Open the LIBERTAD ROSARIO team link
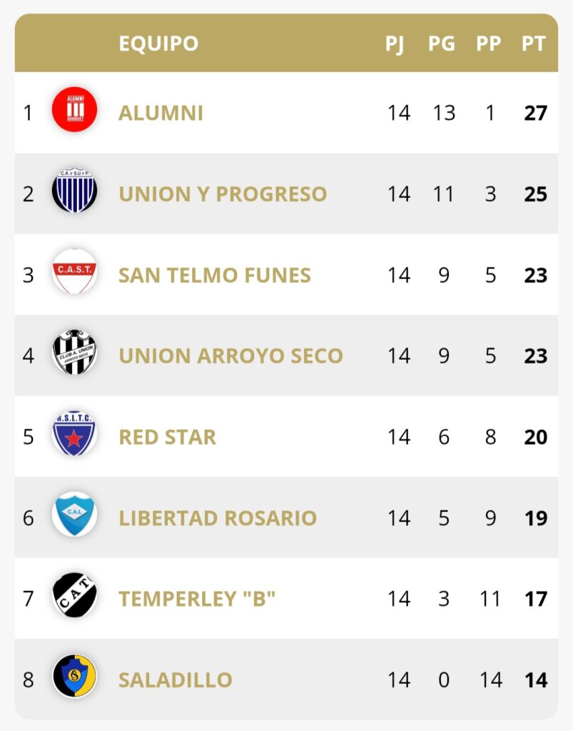The image size is (573, 731). pos(218,518)
